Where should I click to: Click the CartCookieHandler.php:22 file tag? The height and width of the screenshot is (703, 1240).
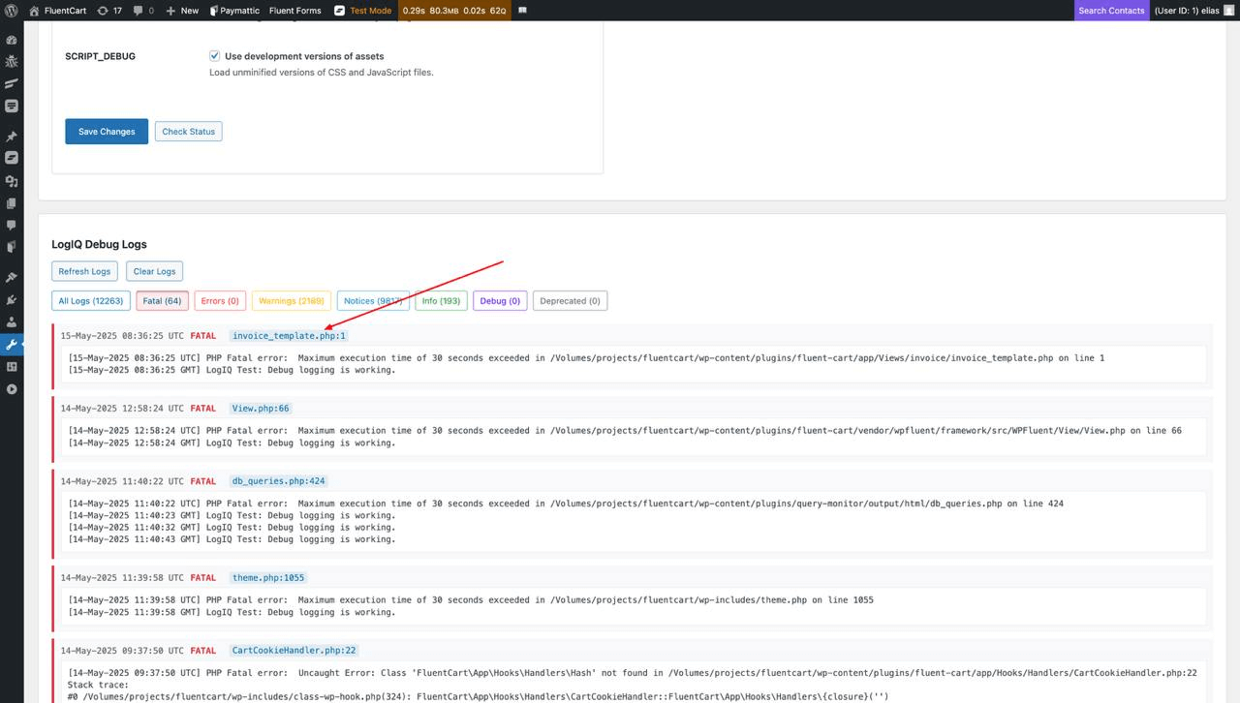[294, 651]
